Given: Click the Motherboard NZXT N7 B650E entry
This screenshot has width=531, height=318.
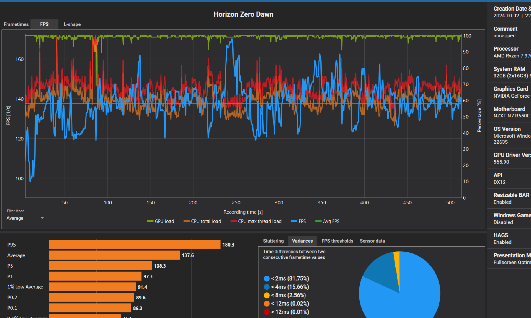Looking at the screenshot, I should [x=509, y=112].
